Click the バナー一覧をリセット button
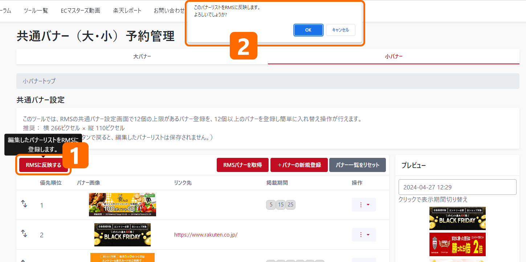Screen dimensions: 526x262 [358, 165]
